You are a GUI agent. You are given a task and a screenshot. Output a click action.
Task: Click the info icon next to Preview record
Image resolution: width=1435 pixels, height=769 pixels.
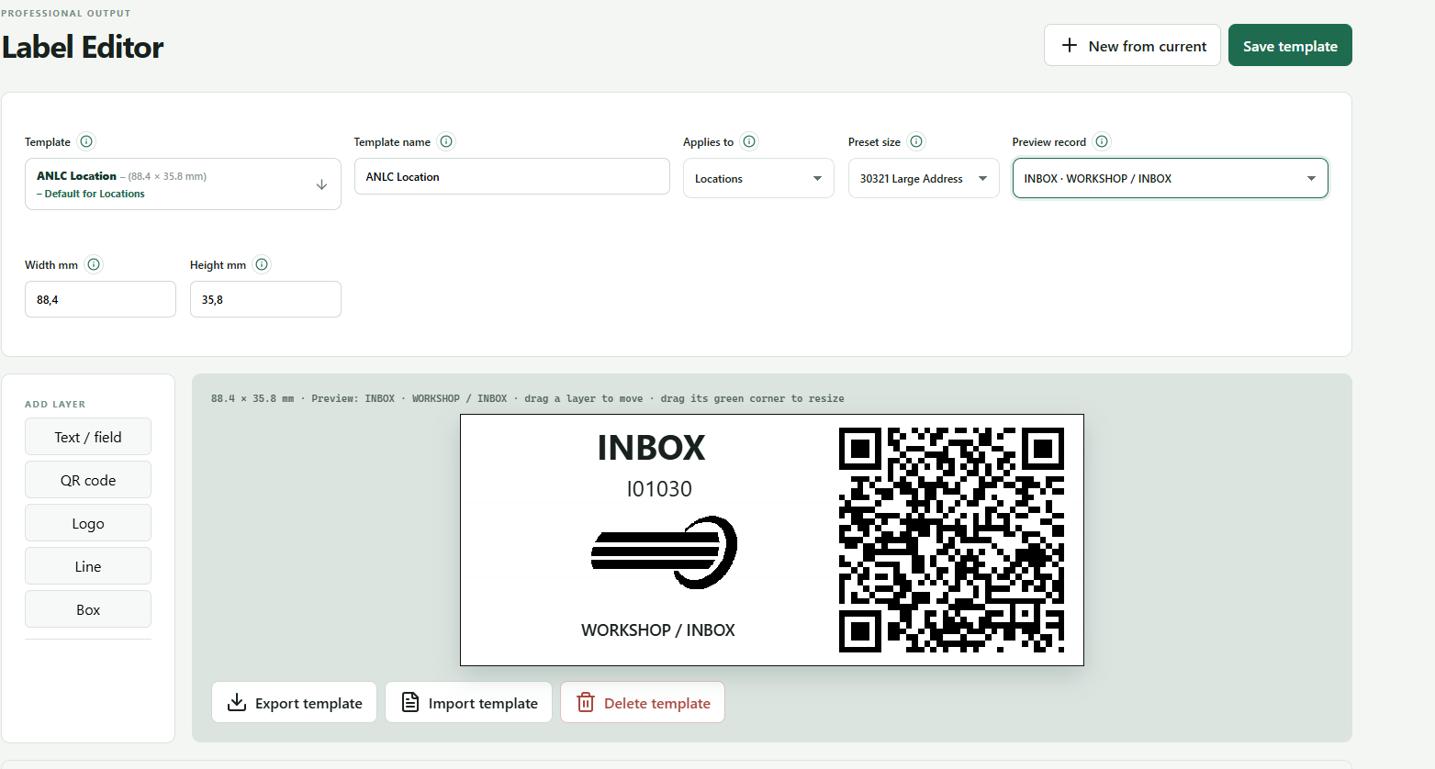[x=1102, y=141]
